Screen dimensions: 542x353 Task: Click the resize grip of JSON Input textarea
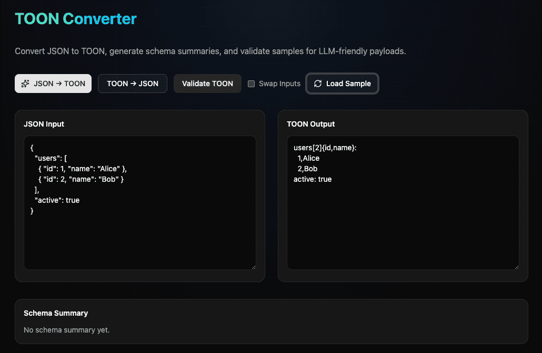253,267
